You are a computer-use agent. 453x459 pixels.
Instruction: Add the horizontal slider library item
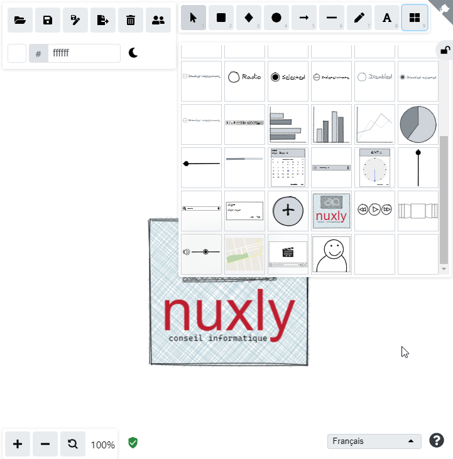pyautogui.click(x=201, y=167)
